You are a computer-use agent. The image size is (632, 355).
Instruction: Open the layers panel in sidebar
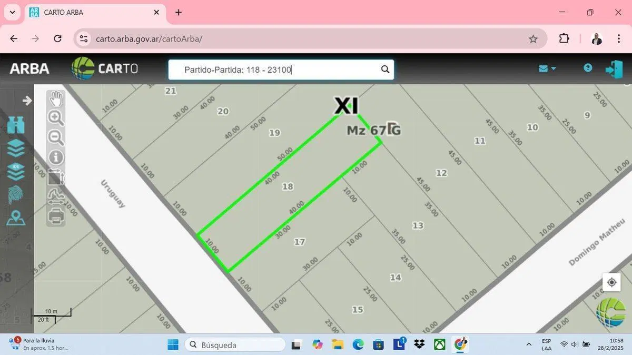[x=16, y=148]
